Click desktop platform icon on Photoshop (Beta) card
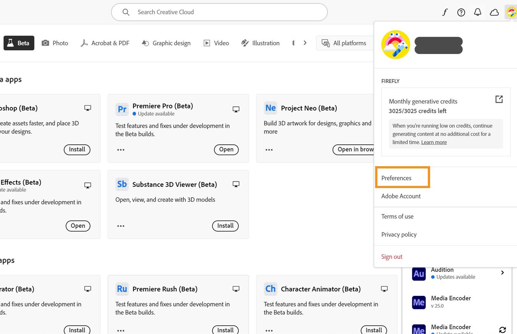The width and height of the screenshot is (517, 334). (x=88, y=108)
